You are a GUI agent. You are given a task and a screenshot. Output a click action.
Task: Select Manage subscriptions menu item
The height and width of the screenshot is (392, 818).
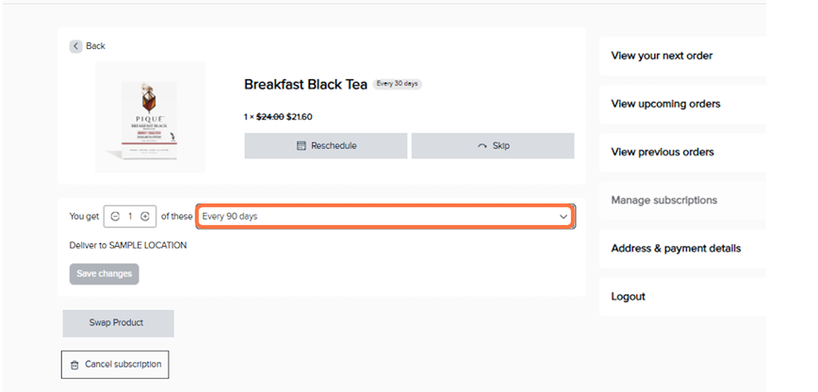coord(663,200)
